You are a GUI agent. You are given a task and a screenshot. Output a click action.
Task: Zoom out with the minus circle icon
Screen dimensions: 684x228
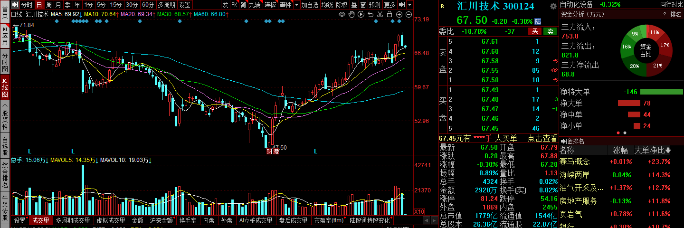click(408, 15)
